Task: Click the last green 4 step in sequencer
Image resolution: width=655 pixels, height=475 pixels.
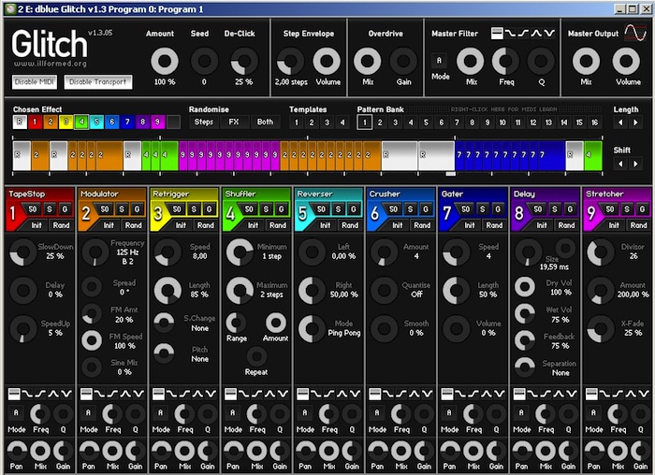Action: pos(593,155)
